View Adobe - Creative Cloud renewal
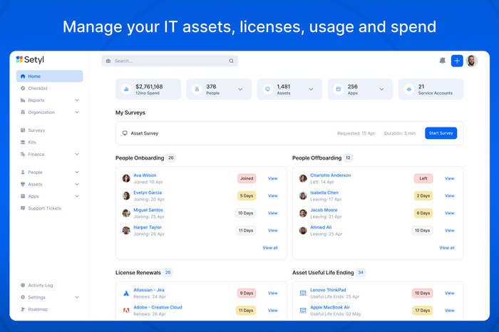The height and width of the screenshot is (332, 499). click(273, 311)
